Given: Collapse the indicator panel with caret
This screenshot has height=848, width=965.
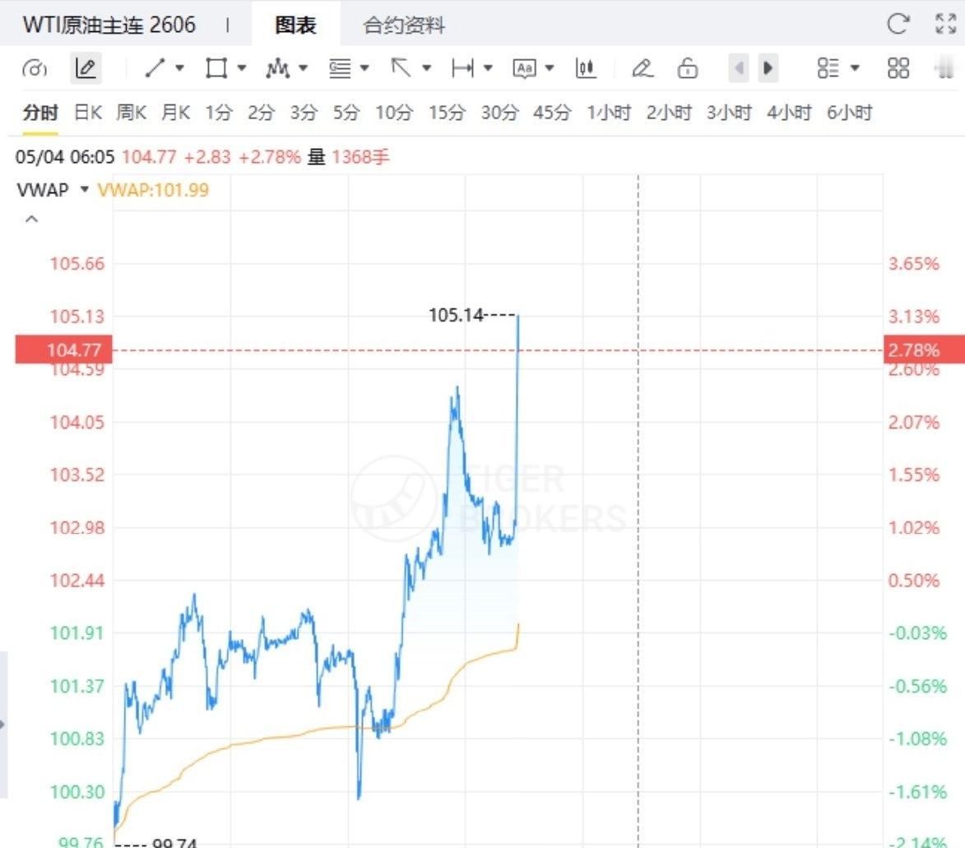Looking at the screenshot, I should point(31,219).
